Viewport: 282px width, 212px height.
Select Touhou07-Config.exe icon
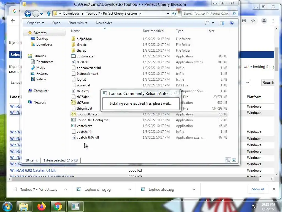(73, 120)
